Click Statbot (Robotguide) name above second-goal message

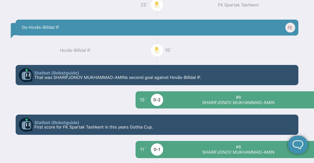point(57,73)
